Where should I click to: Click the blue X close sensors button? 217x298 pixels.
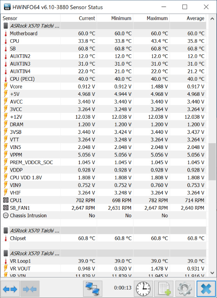[206, 289]
